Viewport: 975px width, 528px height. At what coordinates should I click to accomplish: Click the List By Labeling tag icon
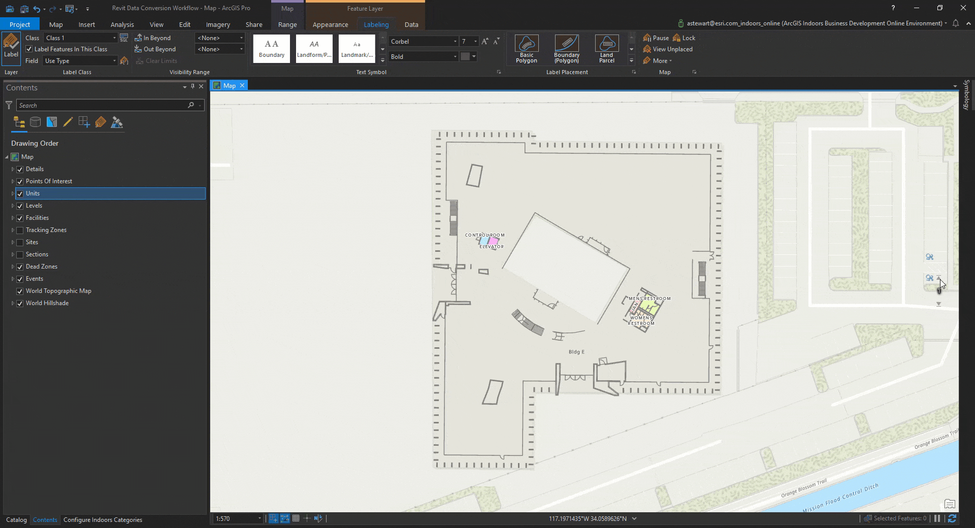click(101, 122)
